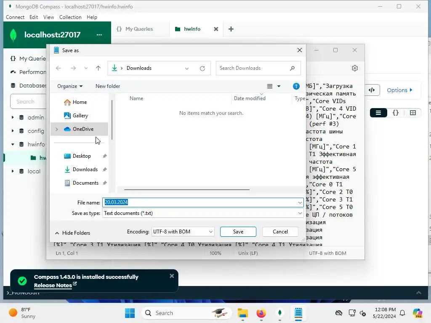The height and width of the screenshot is (323, 431).
Task: Click the Search Downloads field
Action: coord(258,68)
